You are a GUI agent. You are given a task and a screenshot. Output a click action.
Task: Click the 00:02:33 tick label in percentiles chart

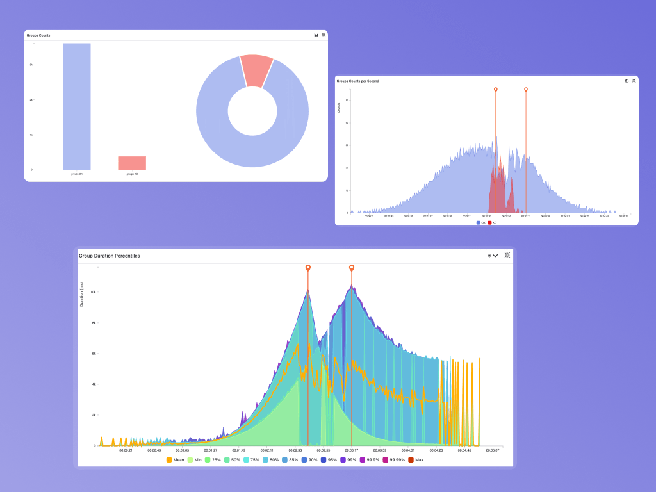click(x=295, y=450)
